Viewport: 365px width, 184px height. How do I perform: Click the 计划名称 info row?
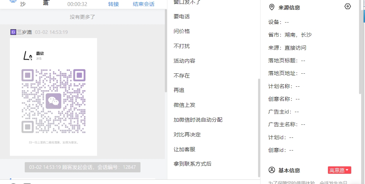point(284,86)
